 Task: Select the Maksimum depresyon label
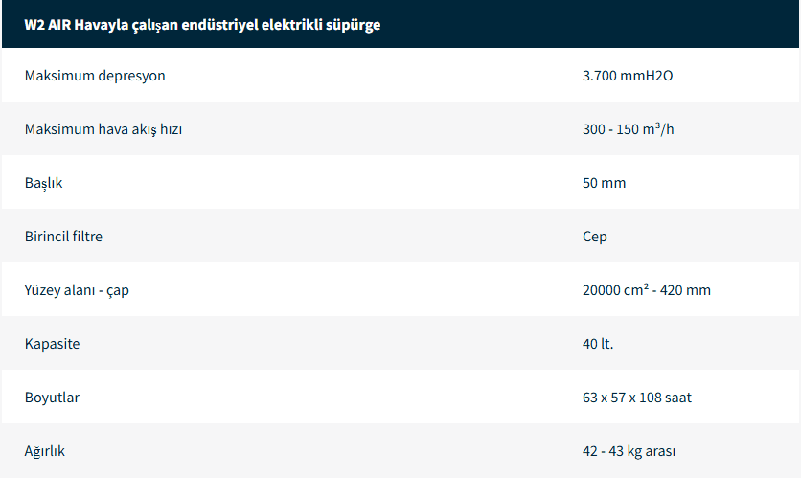click(x=95, y=76)
